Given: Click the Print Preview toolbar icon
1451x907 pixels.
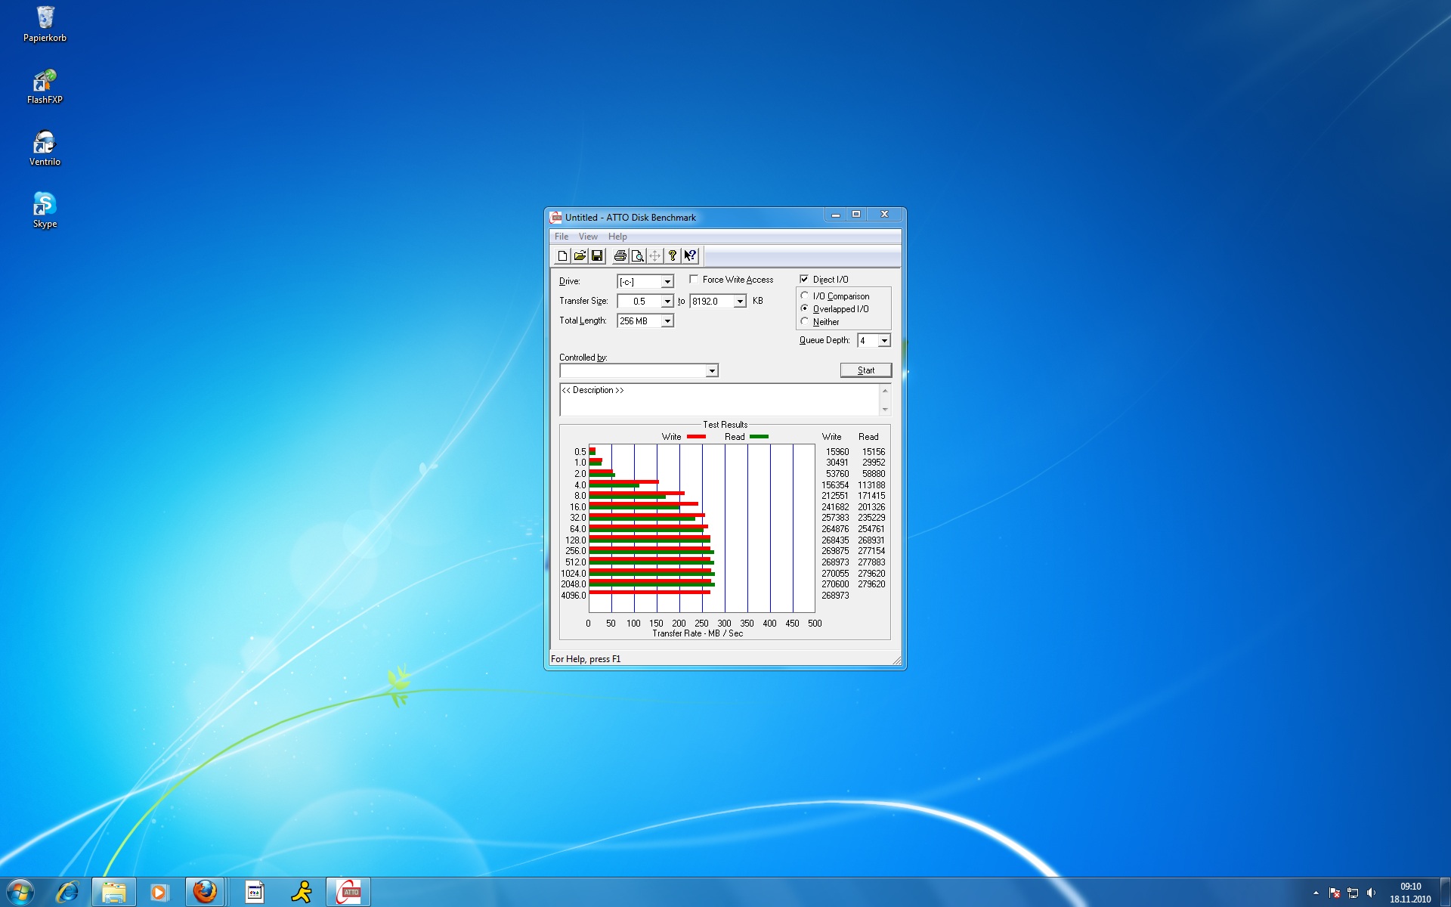Looking at the screenshot, I should click(637, 256).
